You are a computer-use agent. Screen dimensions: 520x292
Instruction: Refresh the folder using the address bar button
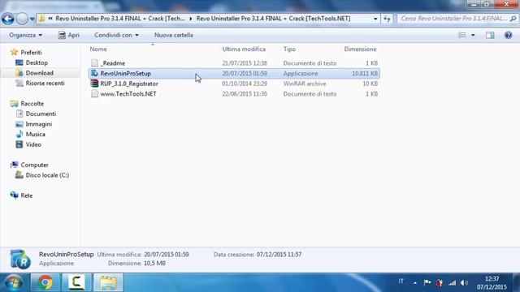[x=387, y=19]
